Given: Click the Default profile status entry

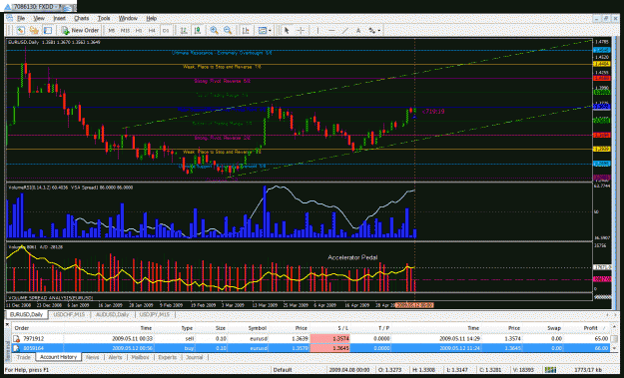Looking at the screenshot, I should click(283, 370).
